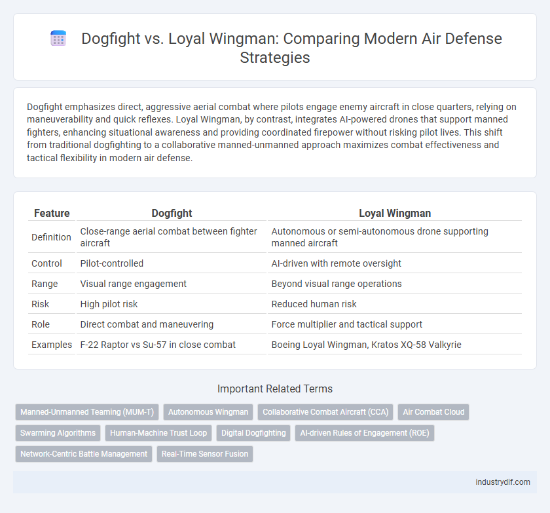Click the 'Pilot-controlled' cell
Viewport: 550px width, 513px height.
[x=172, y=263]
